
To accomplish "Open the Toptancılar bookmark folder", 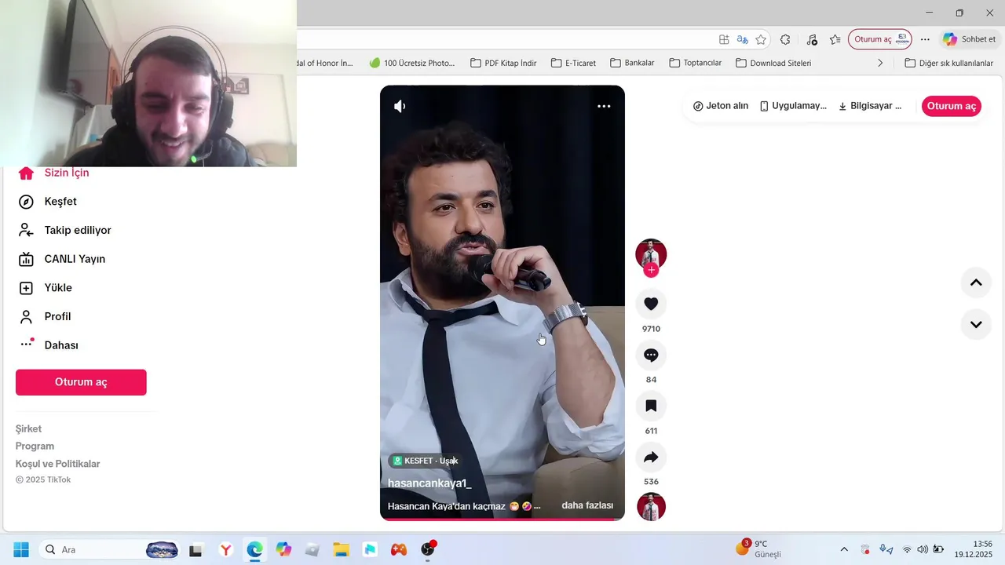I will coord(695,63).
